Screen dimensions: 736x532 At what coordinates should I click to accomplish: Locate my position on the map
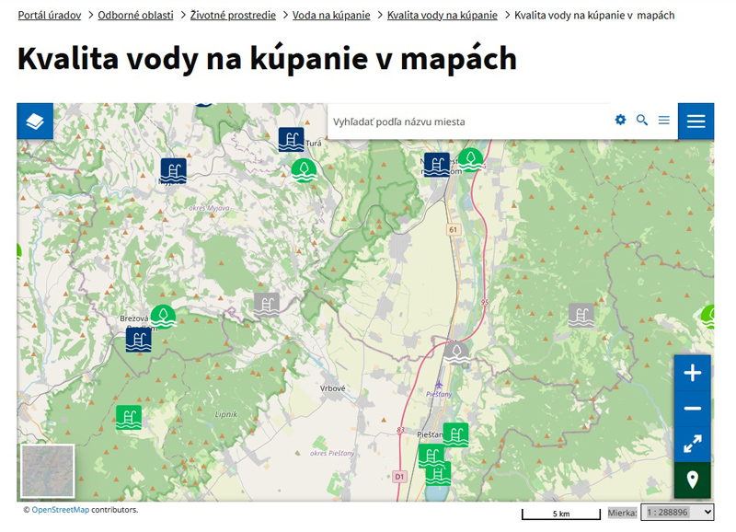point(693,480)
